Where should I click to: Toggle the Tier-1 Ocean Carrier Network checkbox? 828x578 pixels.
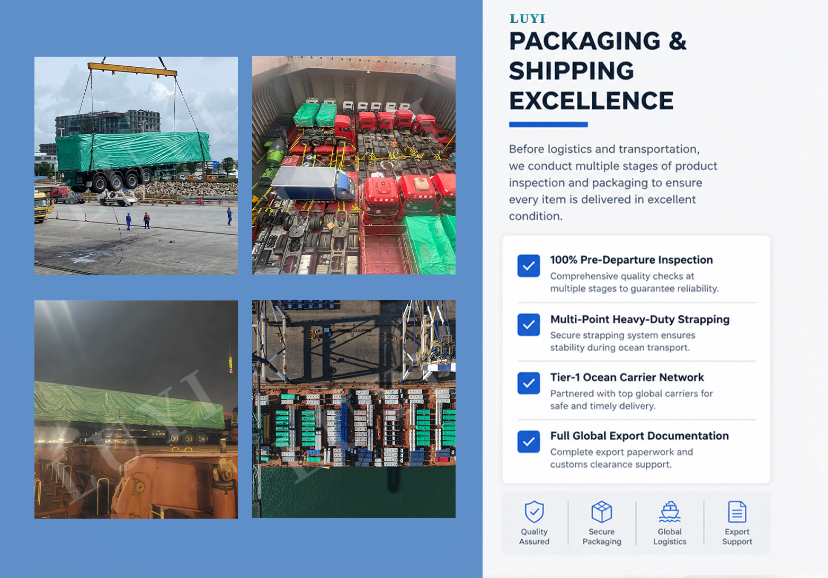(529, 383)
